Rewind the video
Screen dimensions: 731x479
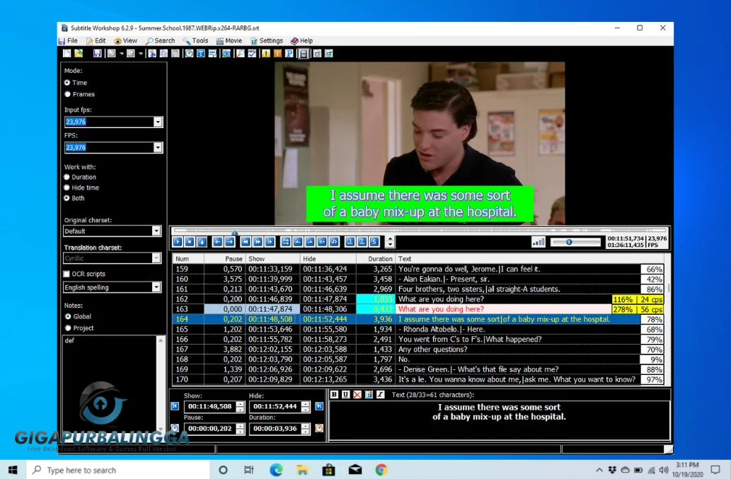(x=246, y=242)
